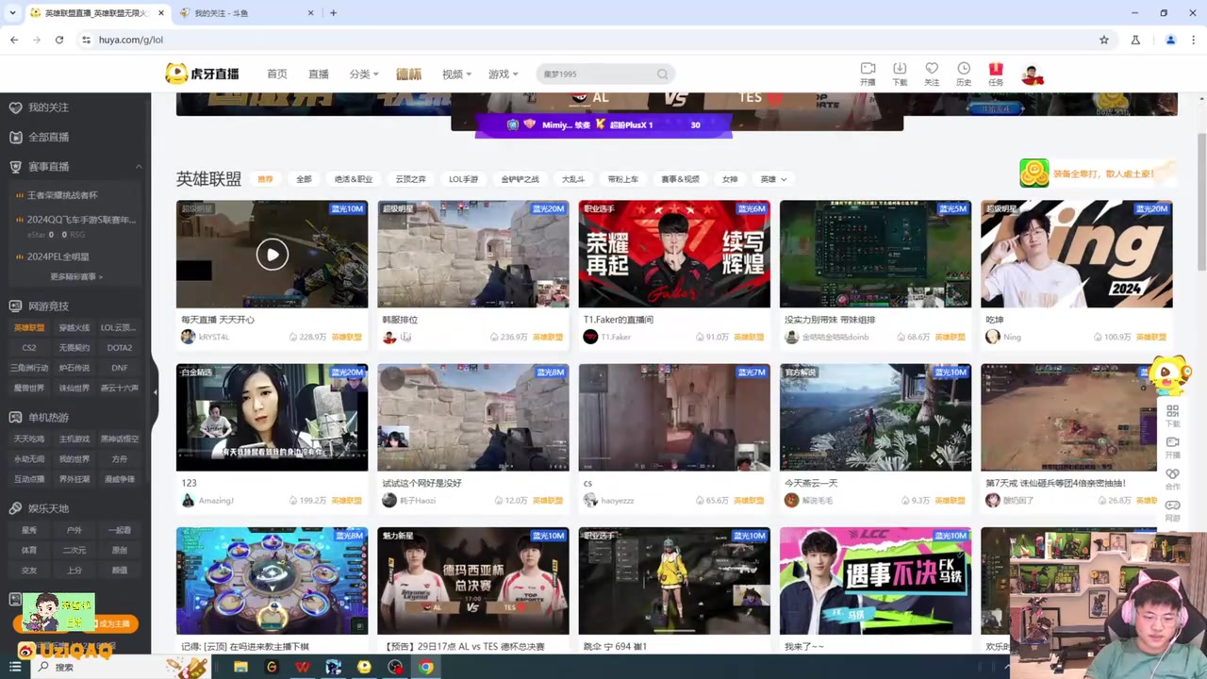This screenshot has width=1207, height=679.
Task: Open the 德杯 navigation item
Action: tap(408, 74)
